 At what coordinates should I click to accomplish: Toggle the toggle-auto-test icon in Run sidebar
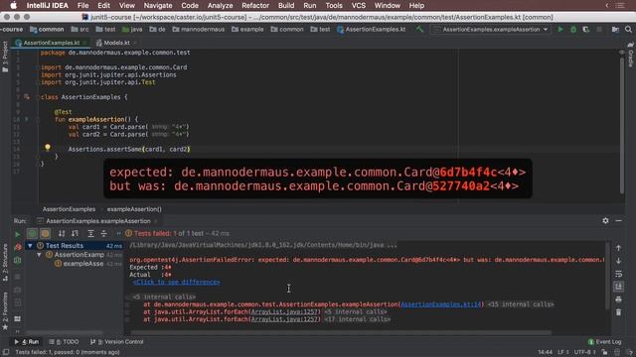[x=18, y=260]
